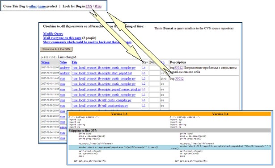275x168 pixels.
Task: Open stas link in the 13:50 checkin row
Action: pos(63,84)
